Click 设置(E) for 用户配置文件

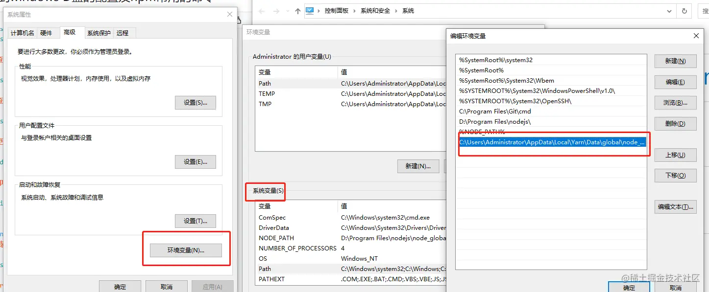pos(196,162)
